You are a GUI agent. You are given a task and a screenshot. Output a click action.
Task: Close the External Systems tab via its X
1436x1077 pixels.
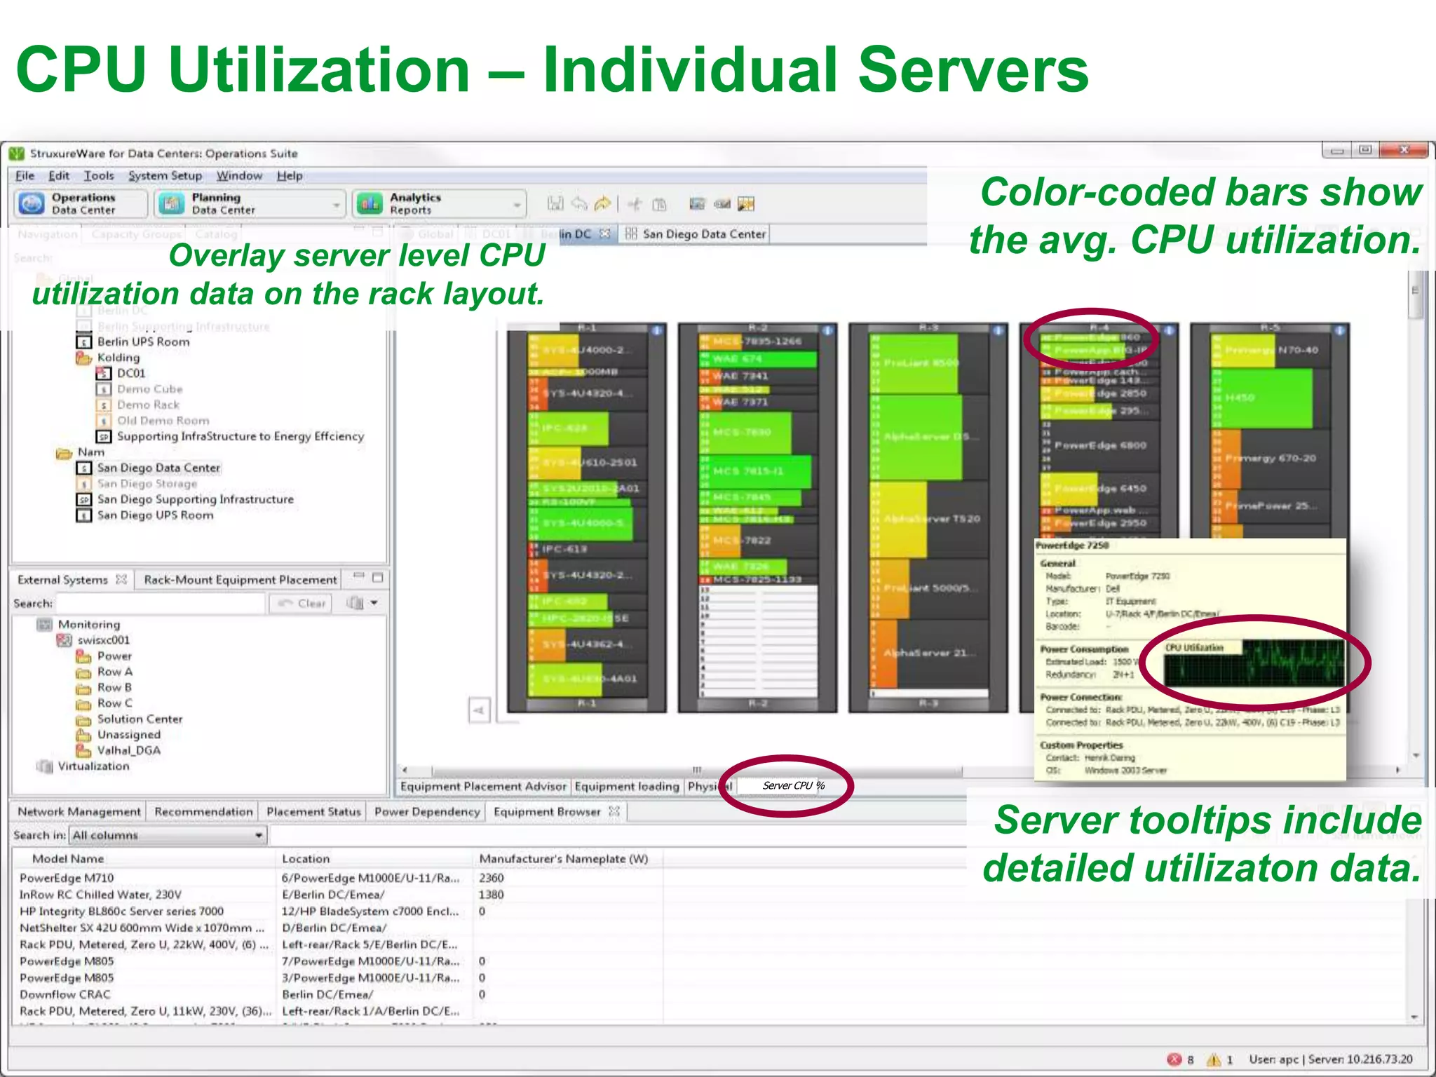[121, 579]
